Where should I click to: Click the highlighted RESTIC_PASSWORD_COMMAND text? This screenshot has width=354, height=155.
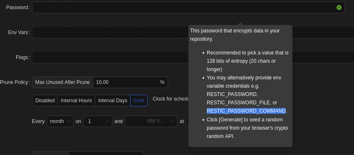pos(246,111)
